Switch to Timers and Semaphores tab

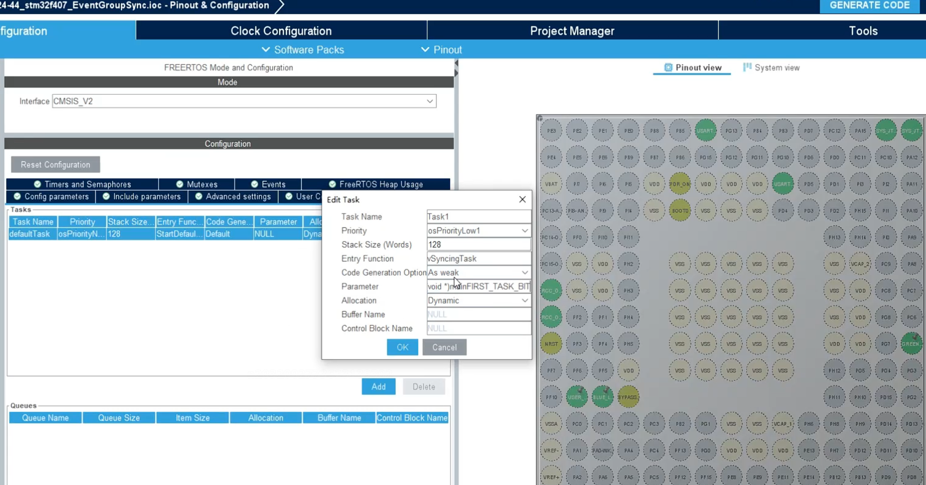[82, 184]
